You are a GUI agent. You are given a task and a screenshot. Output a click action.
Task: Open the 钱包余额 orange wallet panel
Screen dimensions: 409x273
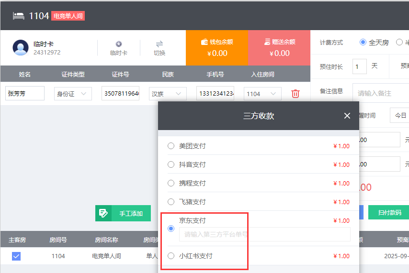coord(217,48)
